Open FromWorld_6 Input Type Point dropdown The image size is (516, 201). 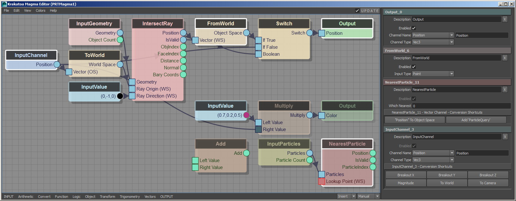coord(433,74)
